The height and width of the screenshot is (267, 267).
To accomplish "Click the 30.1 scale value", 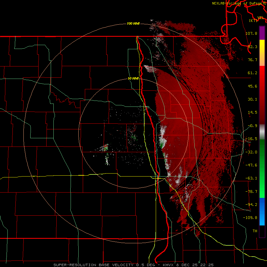I will coord(252,99).
